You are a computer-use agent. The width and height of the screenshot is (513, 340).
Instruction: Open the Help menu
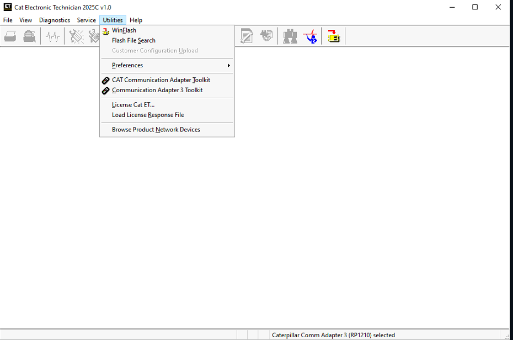click(x=136, y=20)
